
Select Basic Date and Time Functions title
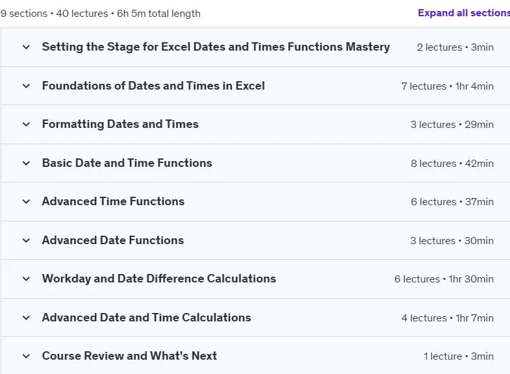(x=127, y=163)
